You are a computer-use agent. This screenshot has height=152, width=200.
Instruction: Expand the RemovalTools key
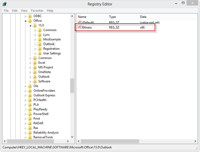coord(25,137)
